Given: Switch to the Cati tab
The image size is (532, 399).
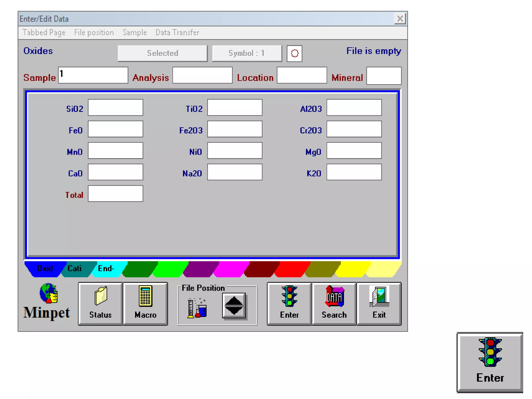Looking at the screenshot, I should pyautogui.click(x=75, y=268).
